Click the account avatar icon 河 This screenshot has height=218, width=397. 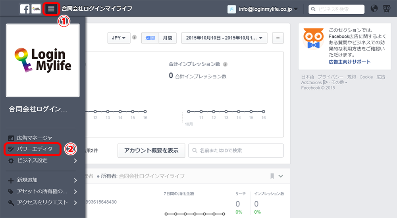[231, 9]
